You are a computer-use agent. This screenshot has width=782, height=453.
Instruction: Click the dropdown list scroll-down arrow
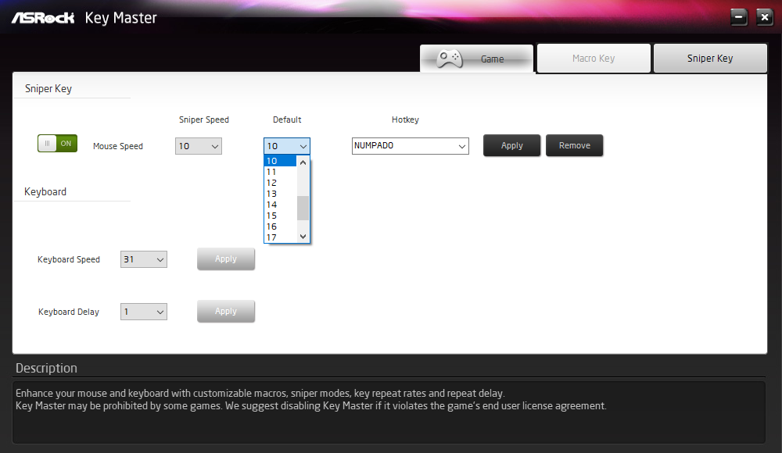click(x=303, y=236)
